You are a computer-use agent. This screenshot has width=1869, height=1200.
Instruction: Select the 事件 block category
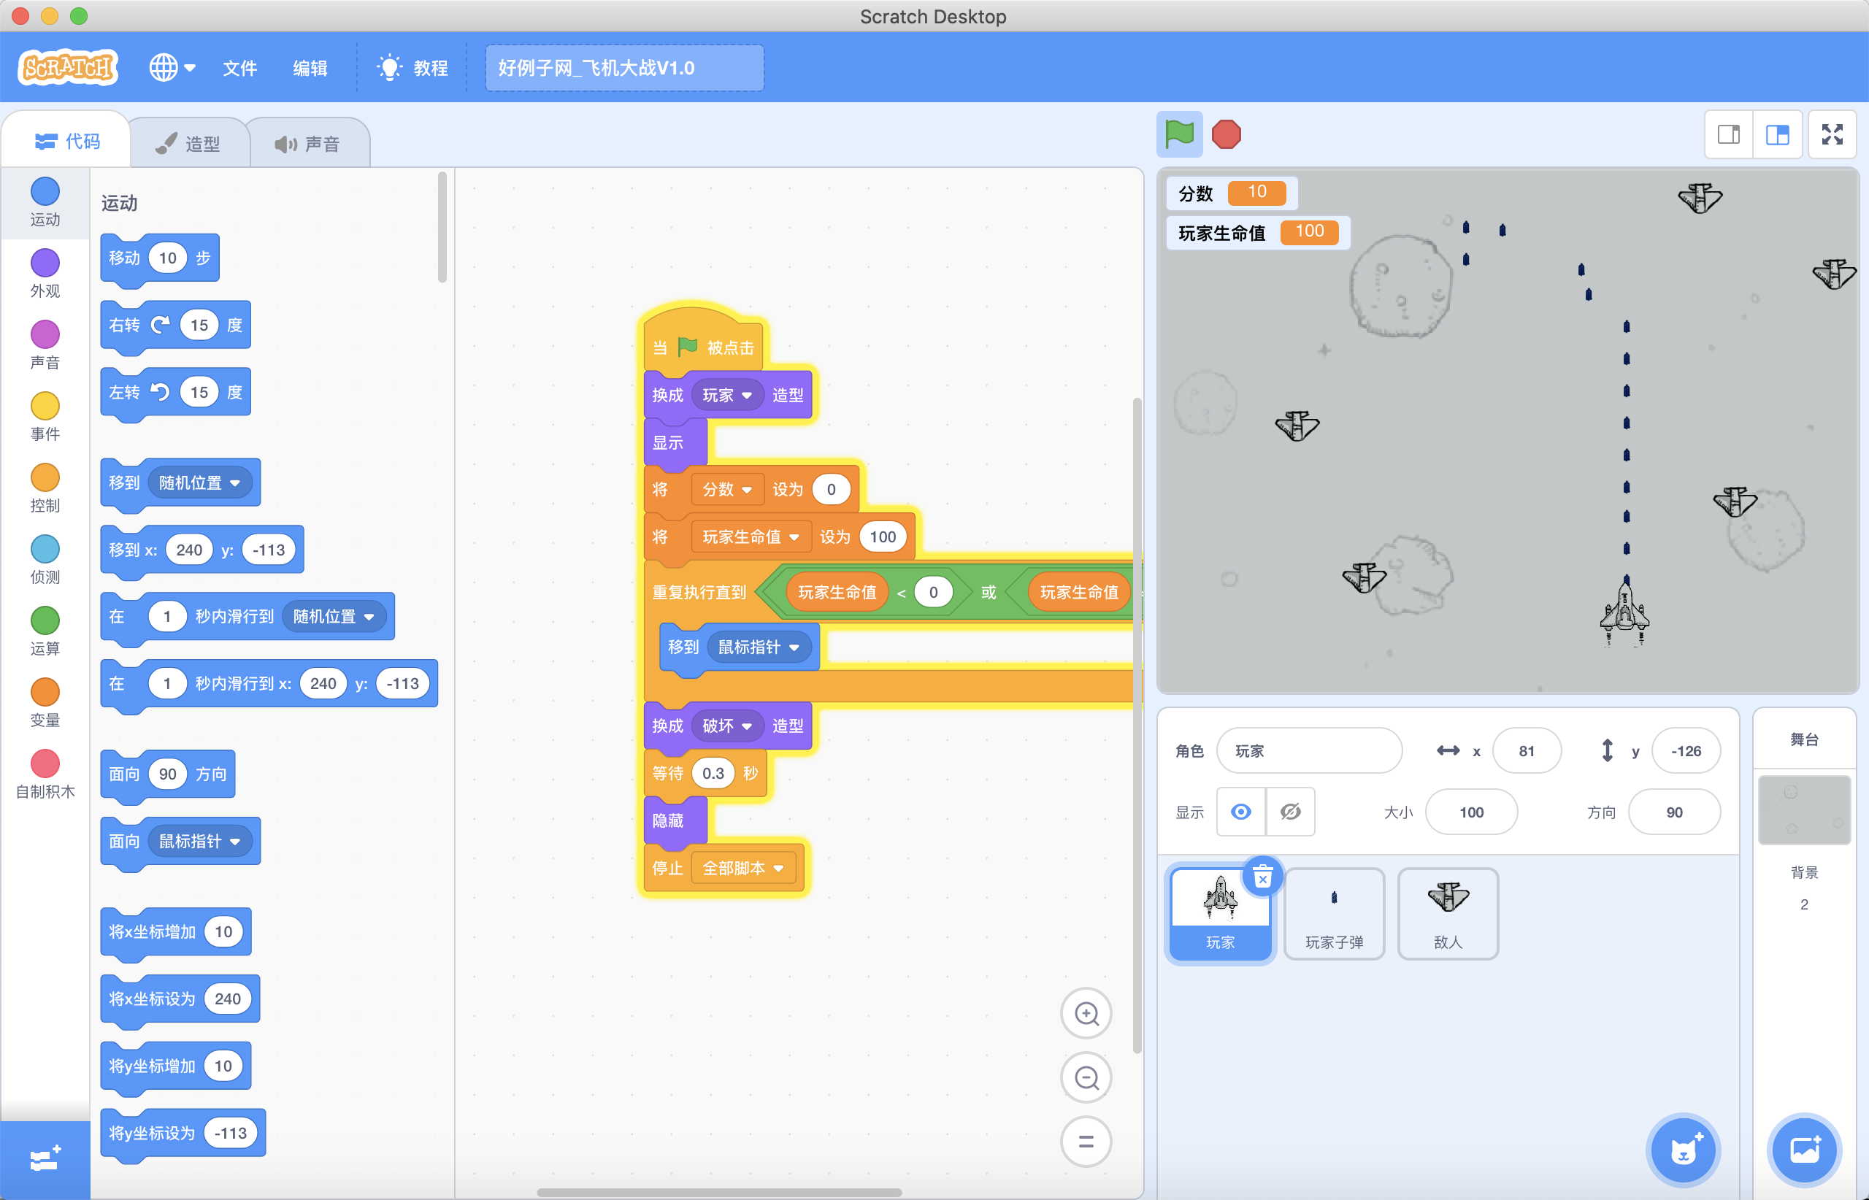(45, 416)
